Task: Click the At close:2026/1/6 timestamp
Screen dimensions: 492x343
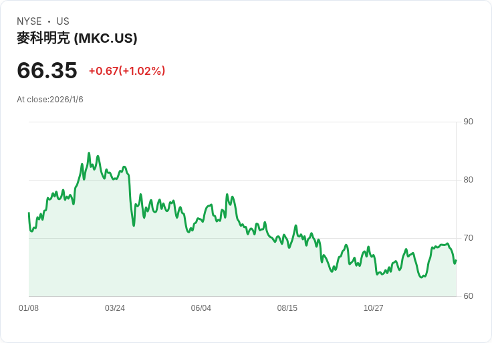Action: 50,100
